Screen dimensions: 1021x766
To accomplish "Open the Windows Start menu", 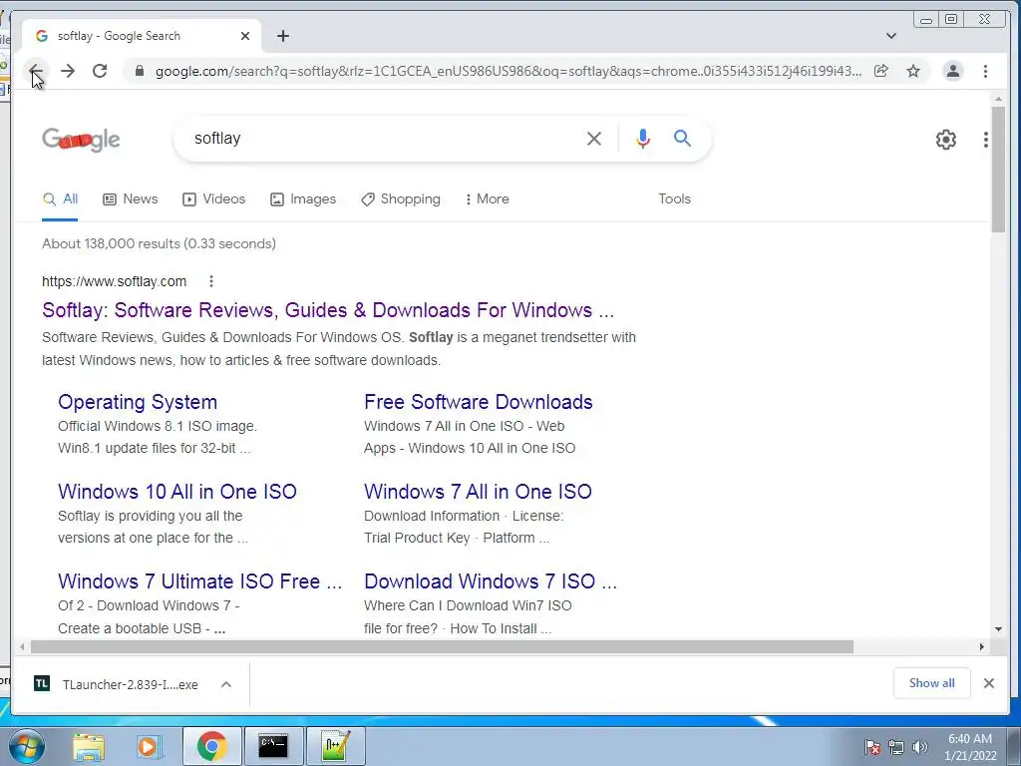I will point(25,746).
